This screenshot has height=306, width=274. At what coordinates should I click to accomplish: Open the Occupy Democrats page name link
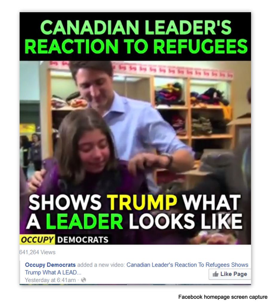50,265
